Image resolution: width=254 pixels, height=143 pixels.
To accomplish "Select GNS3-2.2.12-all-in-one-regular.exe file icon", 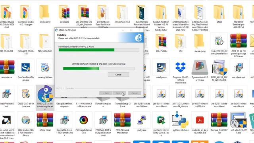I will tap(45, 94).
